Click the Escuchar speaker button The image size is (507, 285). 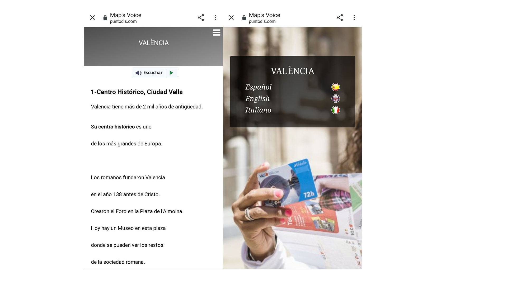point(149,73)
